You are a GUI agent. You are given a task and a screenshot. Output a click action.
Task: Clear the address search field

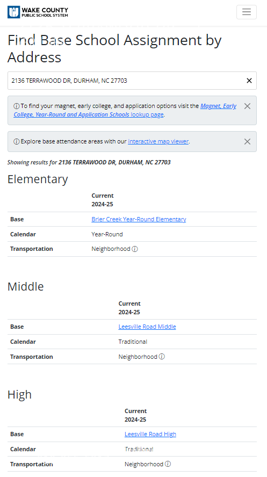coord(249,81)
